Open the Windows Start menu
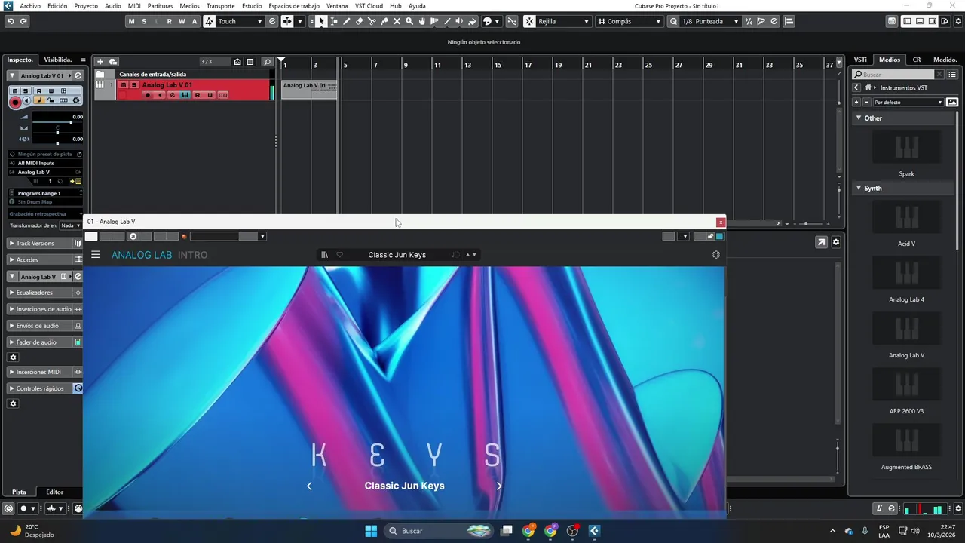965x543 pixels. tap(371, 531)
